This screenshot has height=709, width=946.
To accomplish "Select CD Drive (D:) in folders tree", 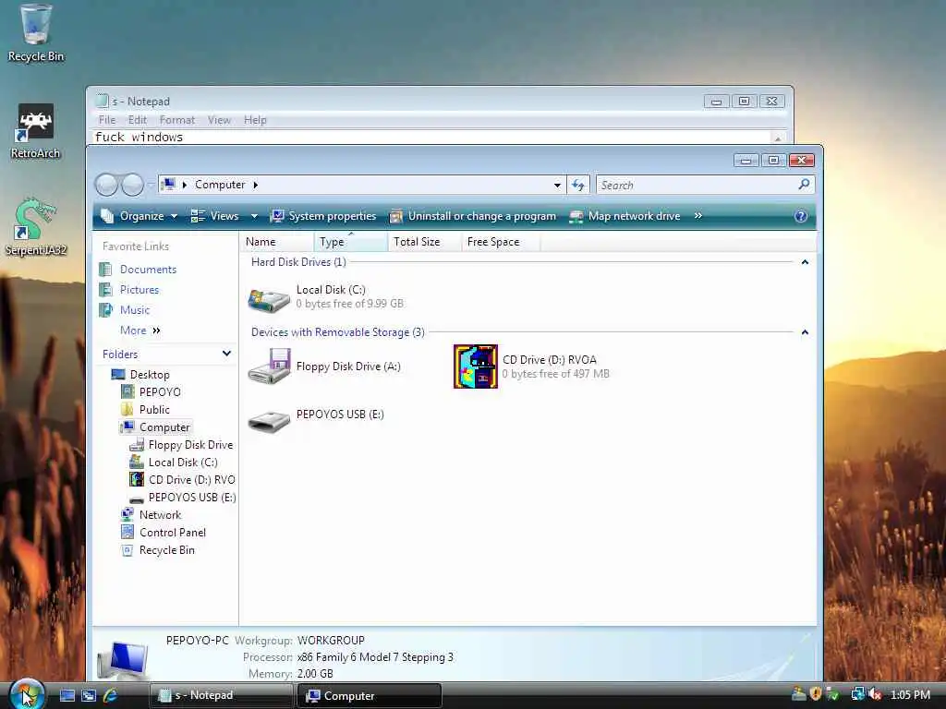I will [x=191, y=479].
